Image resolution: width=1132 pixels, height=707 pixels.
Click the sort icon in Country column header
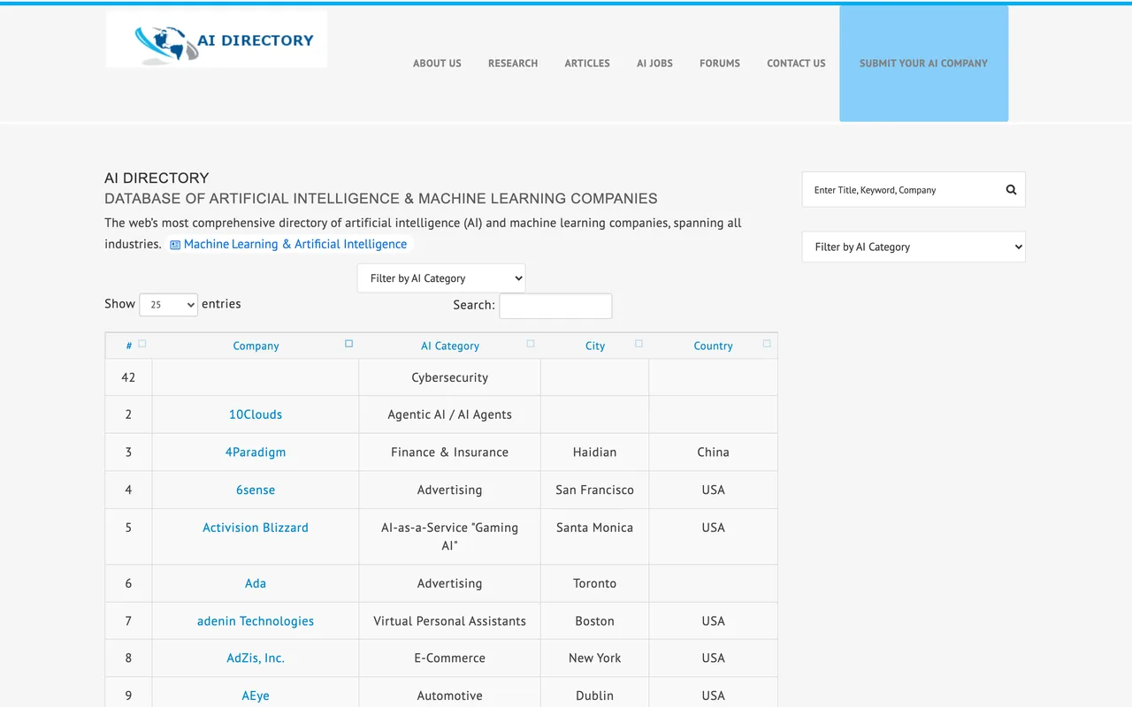[767, 344]
